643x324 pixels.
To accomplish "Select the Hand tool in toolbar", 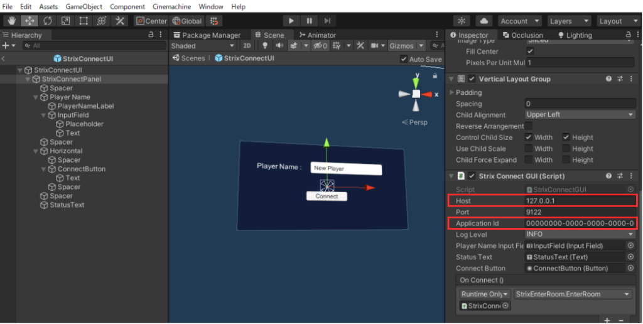I will (x=12, y=21).
